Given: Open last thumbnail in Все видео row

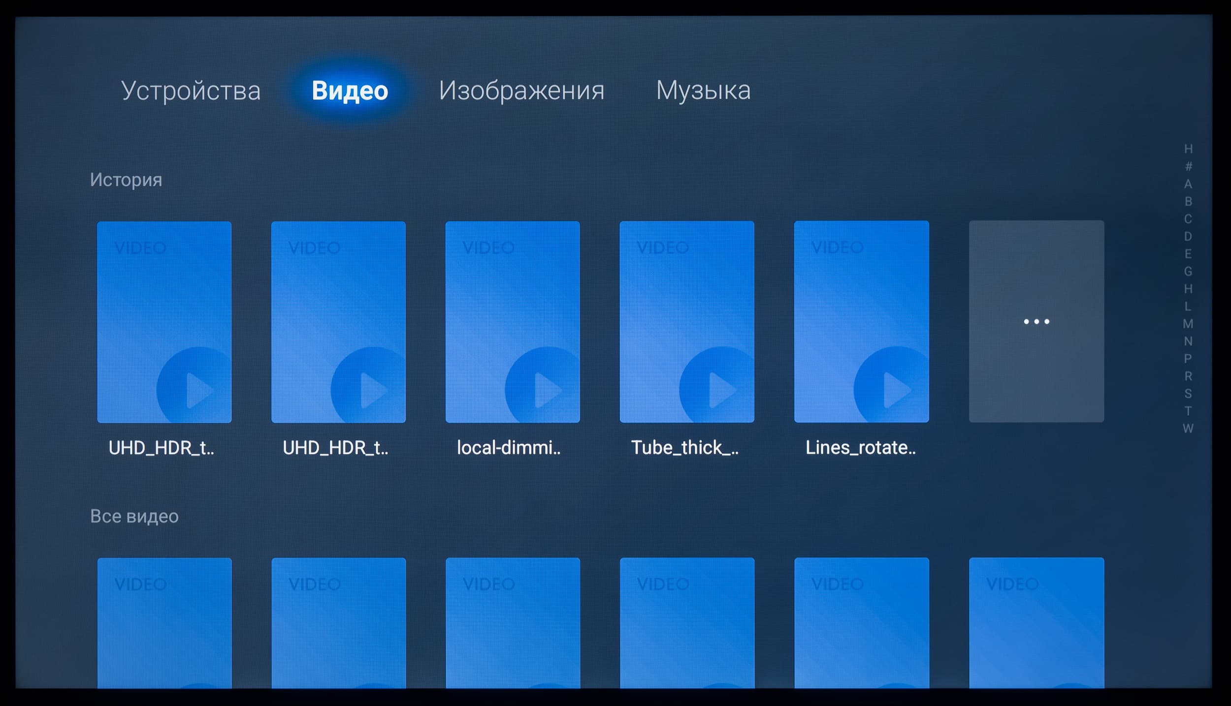Looking at the screenshot, I should click(1037, 622).
